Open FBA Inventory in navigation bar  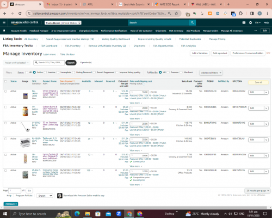click(176, 31)
